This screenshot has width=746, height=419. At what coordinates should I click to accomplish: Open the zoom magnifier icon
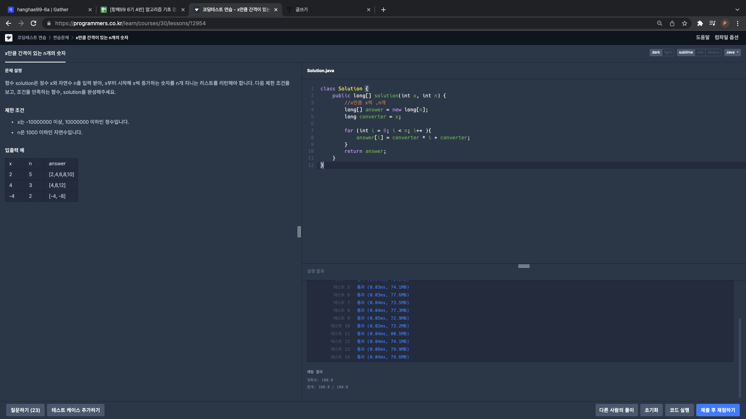tap(659, 23)
